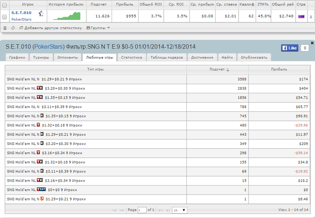Click the profit history green graph thumbnail
This screenshot has height=218, width=315.
[67, 16]
